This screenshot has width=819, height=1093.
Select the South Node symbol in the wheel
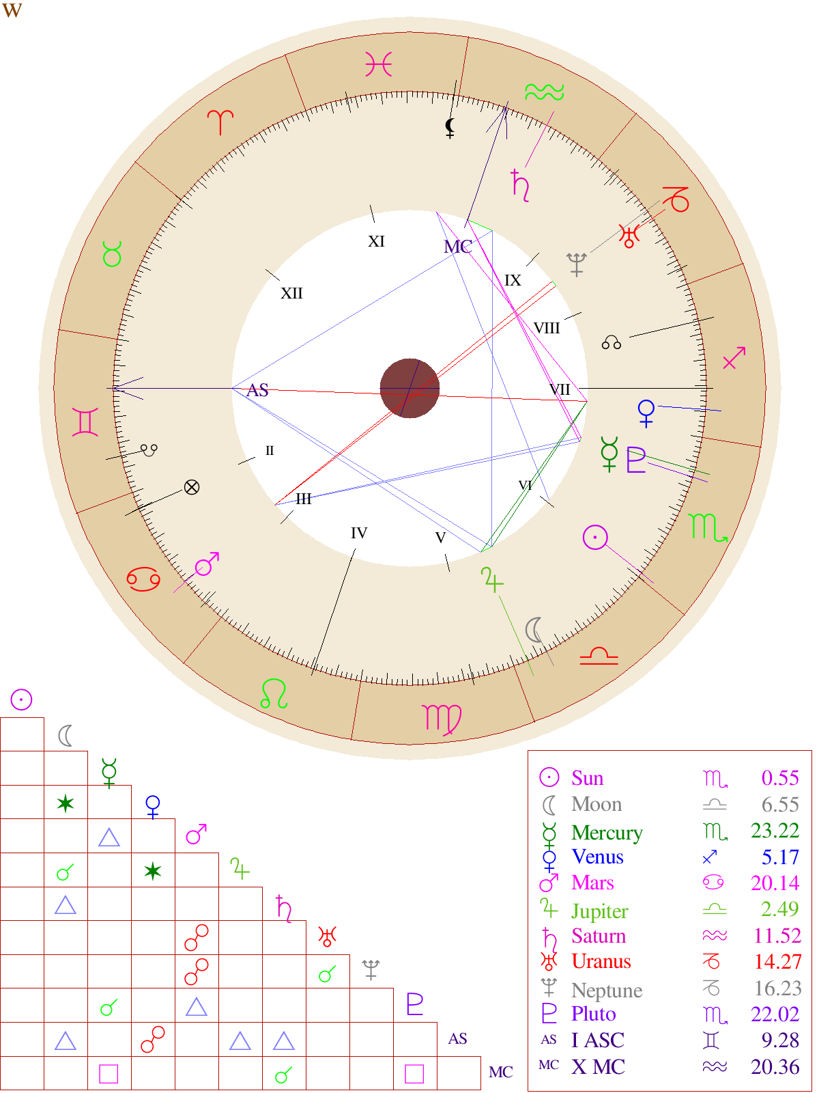tap(149, 449)
